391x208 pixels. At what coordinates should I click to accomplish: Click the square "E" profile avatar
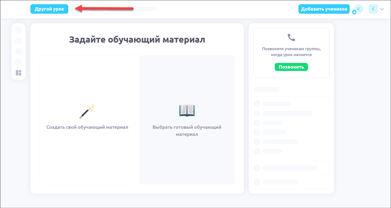[x=373, y=9]
